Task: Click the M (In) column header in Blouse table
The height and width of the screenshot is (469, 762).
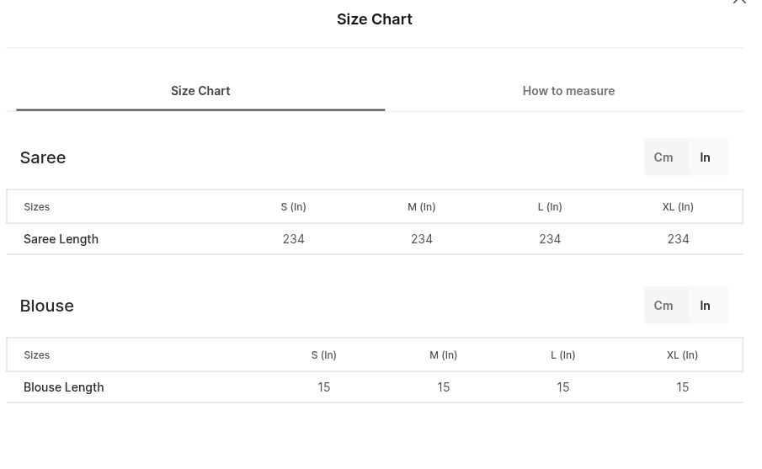Action: point(443,355)
